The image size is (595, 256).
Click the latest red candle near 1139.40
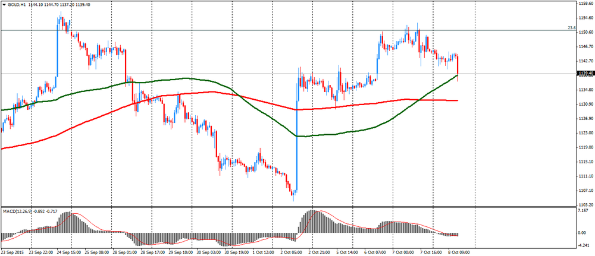pos(458,65)
